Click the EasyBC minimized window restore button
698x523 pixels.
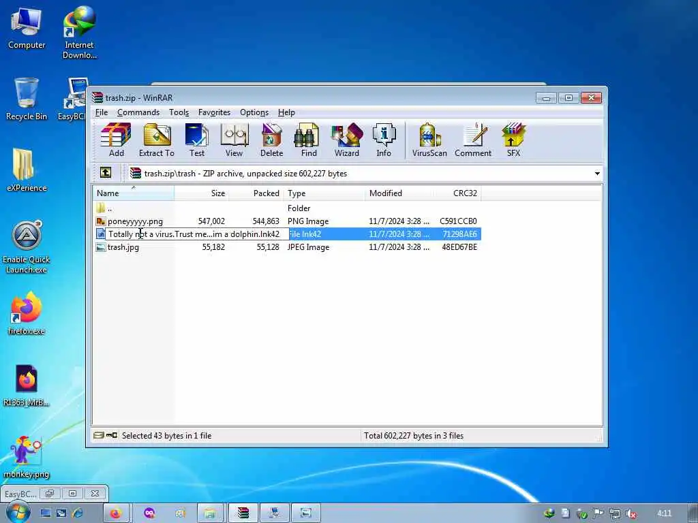pos(49,493)
